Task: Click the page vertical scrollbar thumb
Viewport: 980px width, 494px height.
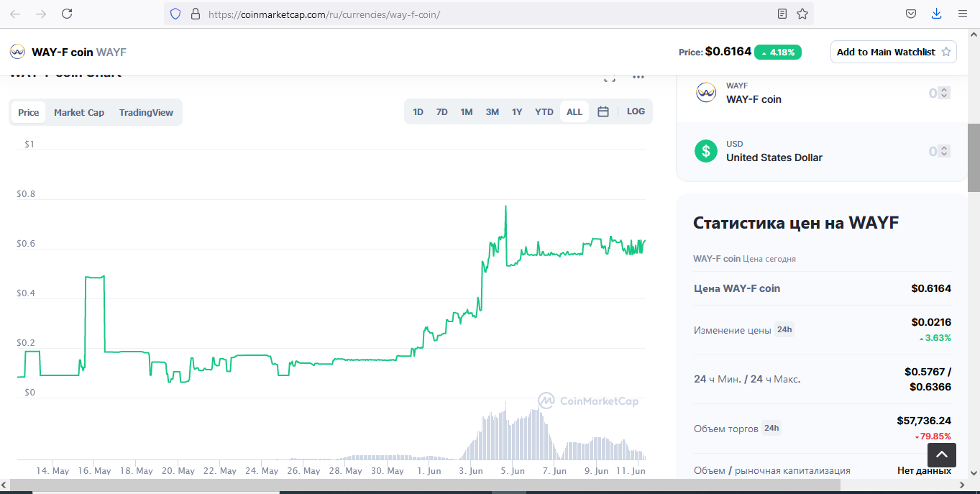Action: tap(974, 158)
